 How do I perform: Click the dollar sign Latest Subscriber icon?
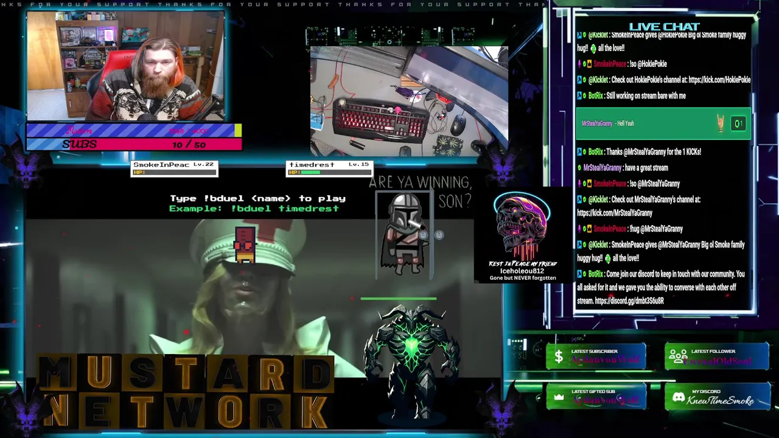point(558,356)
